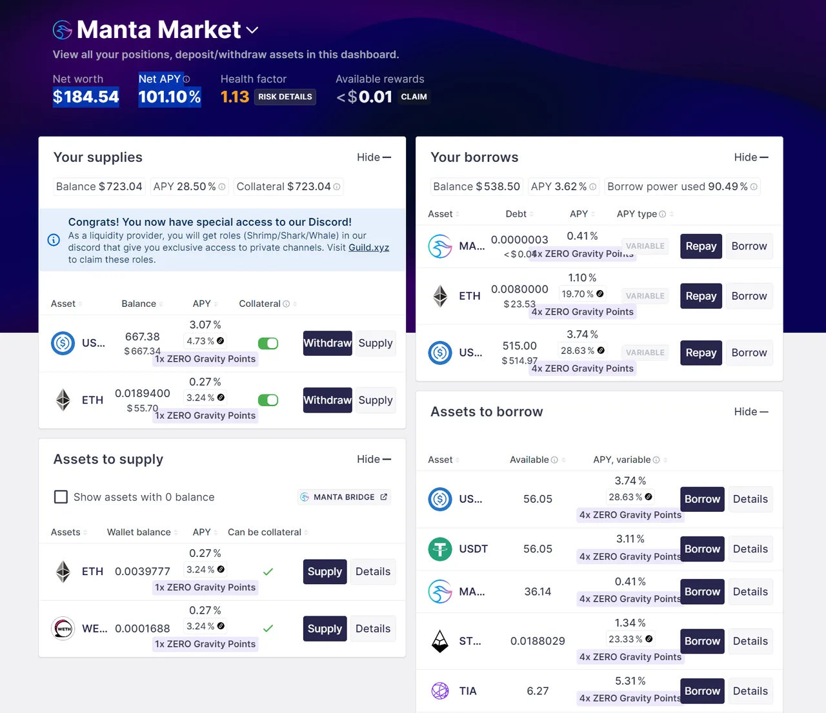Open Details for TIA
This screenshot has height=713, width=826.
tap(750, 691)
